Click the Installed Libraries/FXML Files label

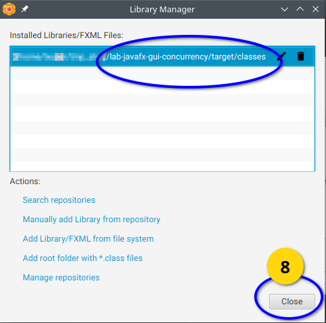tap(67, 36)
